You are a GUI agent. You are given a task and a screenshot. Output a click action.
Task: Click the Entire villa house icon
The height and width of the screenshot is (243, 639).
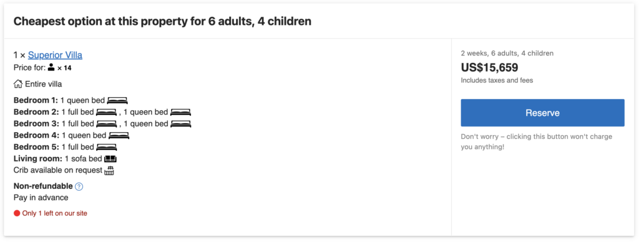tap(18, 84)
